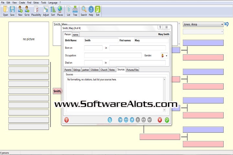233x155 pixels.
Task: Click the Died on date field
Action: pos(93,63)
